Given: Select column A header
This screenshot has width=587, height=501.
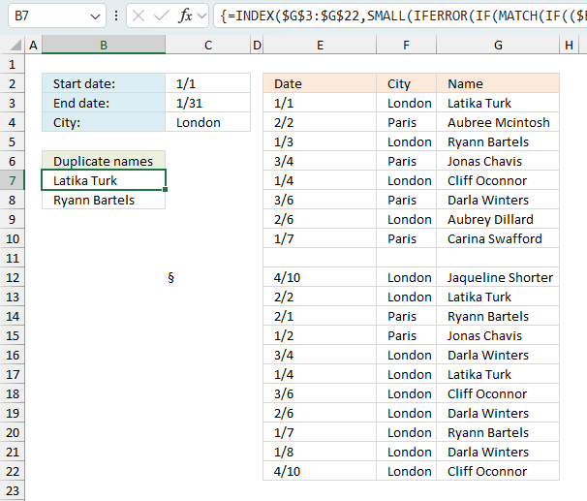Looking at the screenshot, I should (x=33, y=46).
